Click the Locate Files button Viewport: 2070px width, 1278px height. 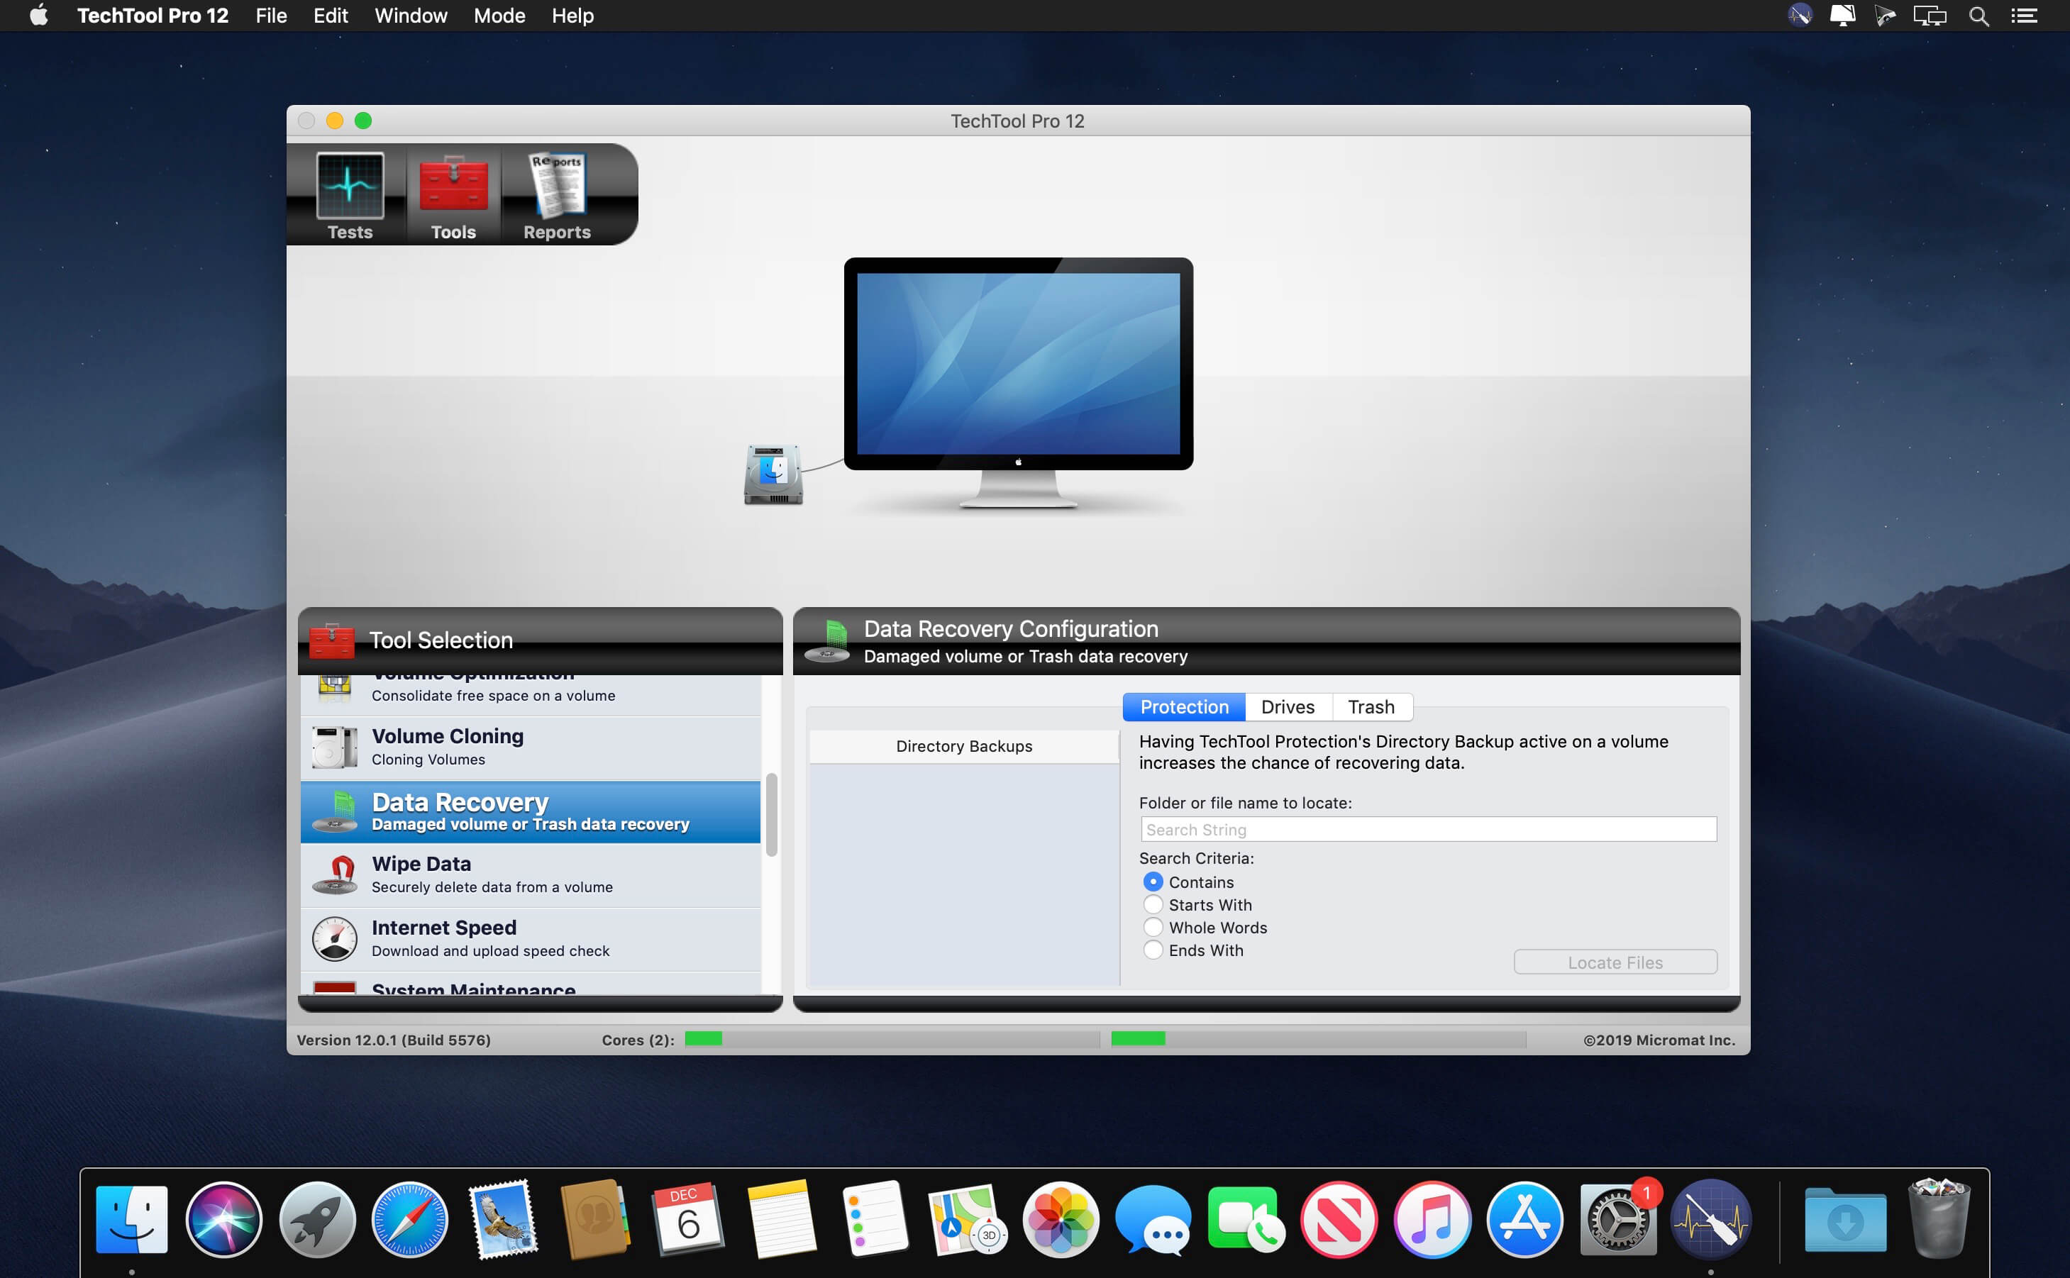tap(1615, 962)
